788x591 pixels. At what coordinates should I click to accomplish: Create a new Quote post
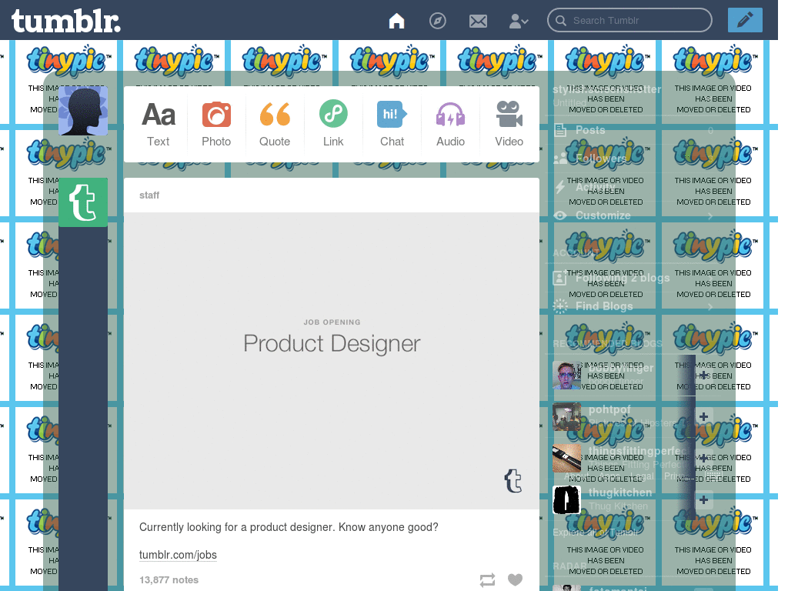(x=275, y=124)
